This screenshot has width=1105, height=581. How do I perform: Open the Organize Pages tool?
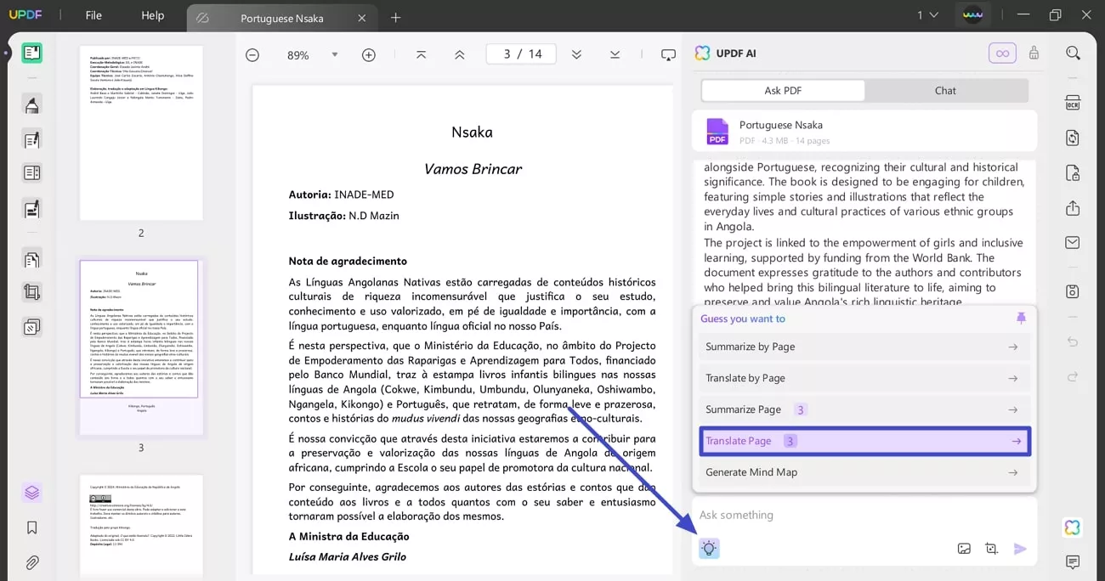point(32,260)
